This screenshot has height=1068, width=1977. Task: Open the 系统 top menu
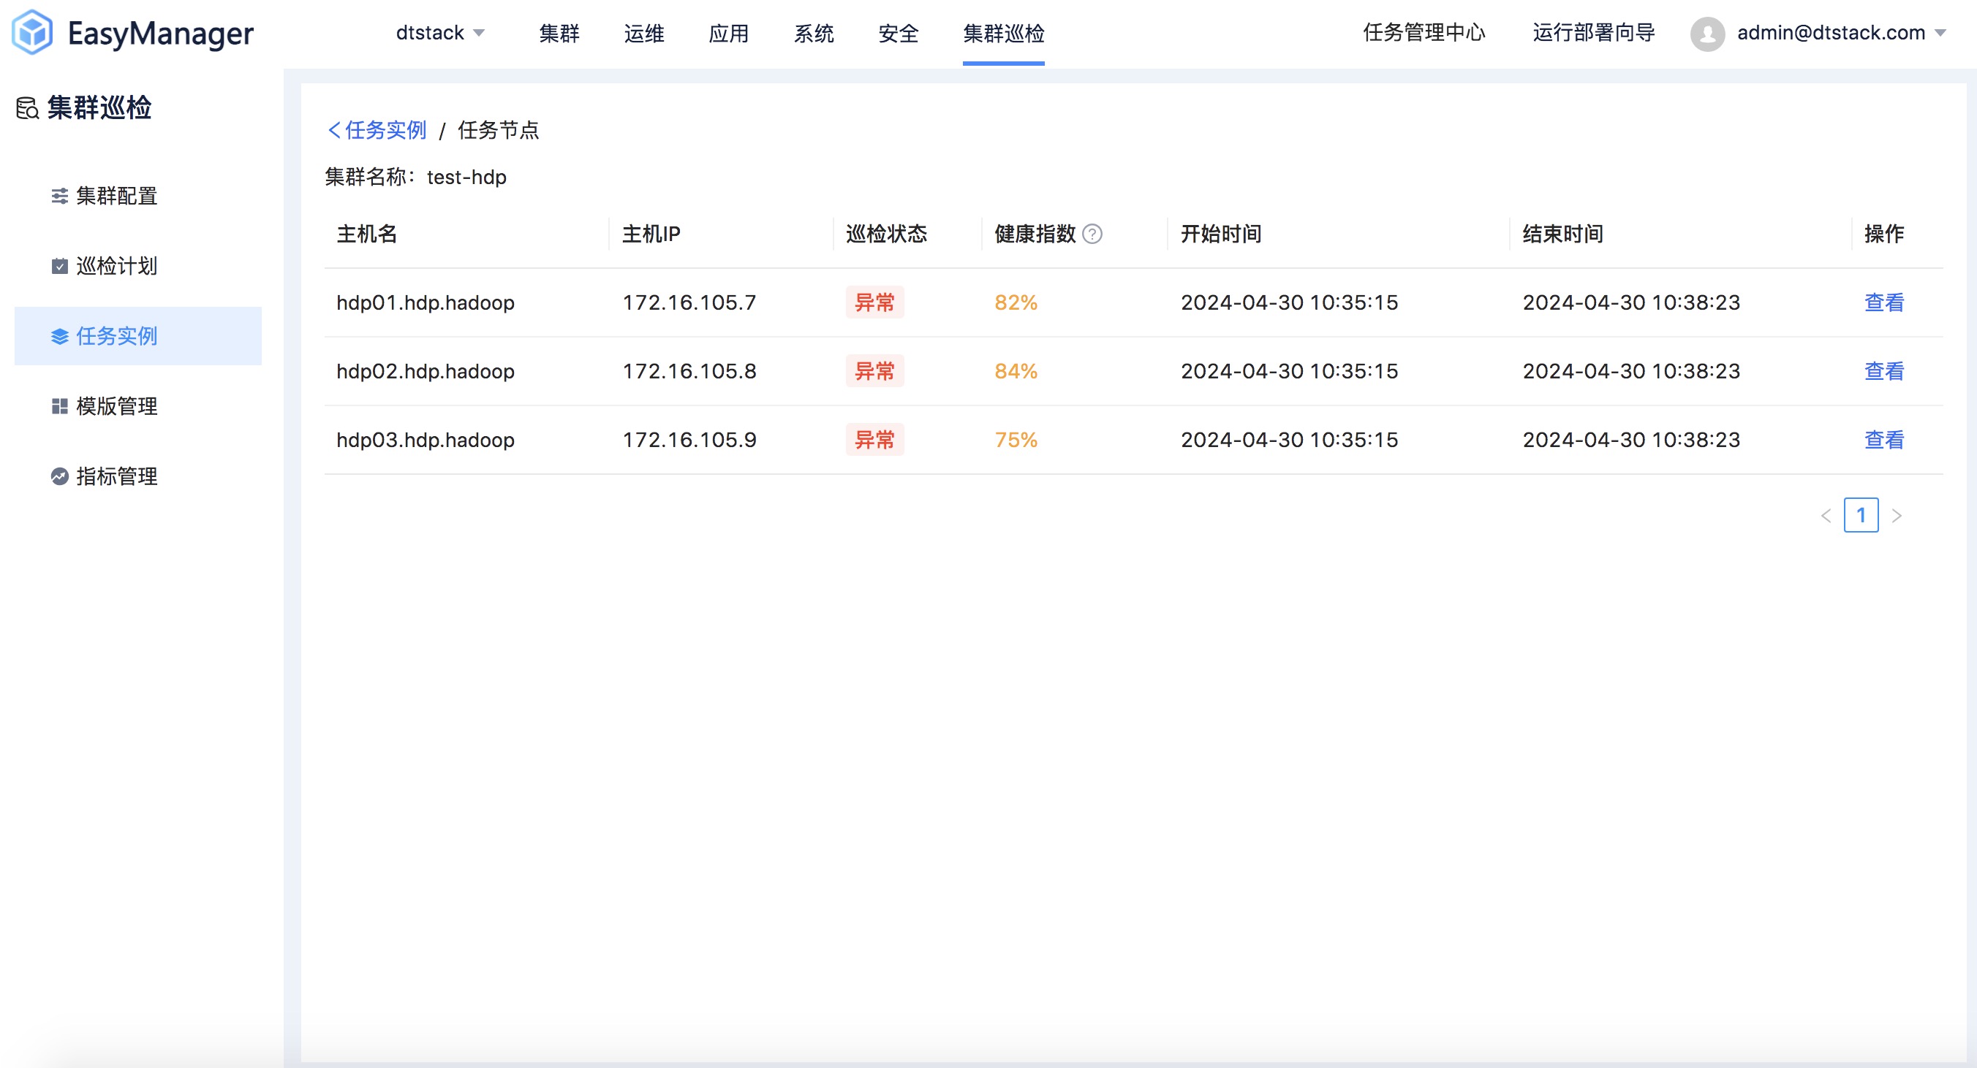pos(814,34)
